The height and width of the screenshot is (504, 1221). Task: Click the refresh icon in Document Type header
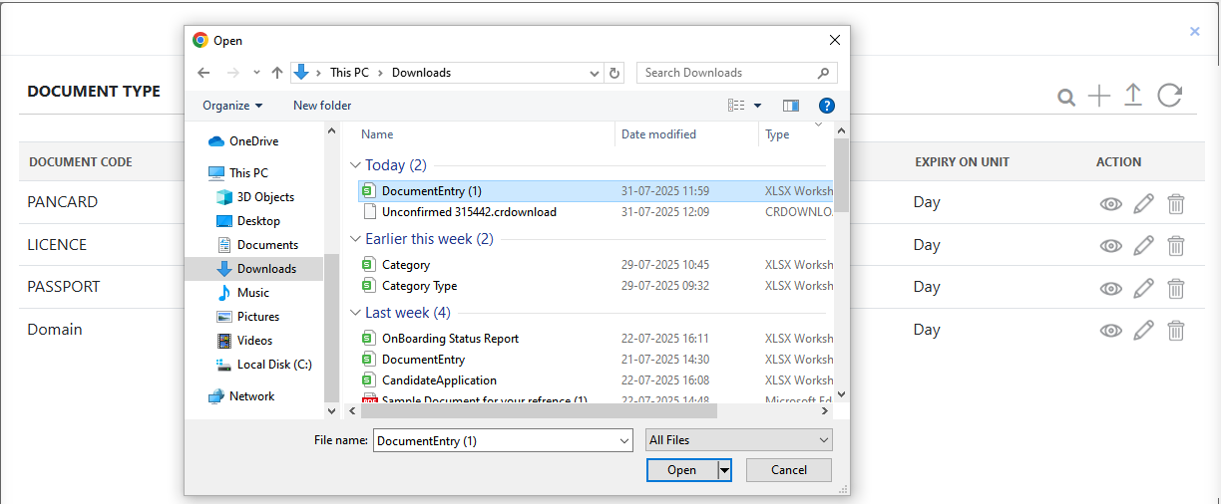pos(1169,96)
